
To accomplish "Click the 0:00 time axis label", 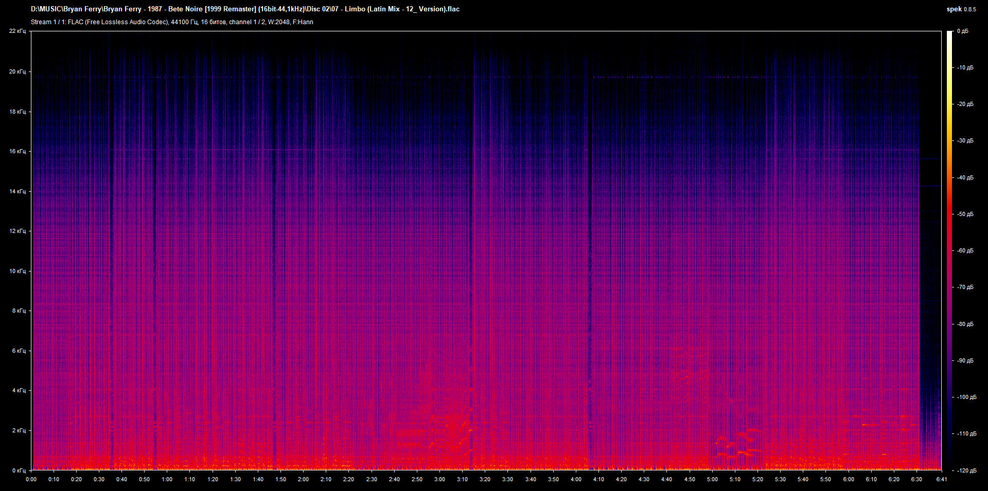I will click(x=31, y=480).
